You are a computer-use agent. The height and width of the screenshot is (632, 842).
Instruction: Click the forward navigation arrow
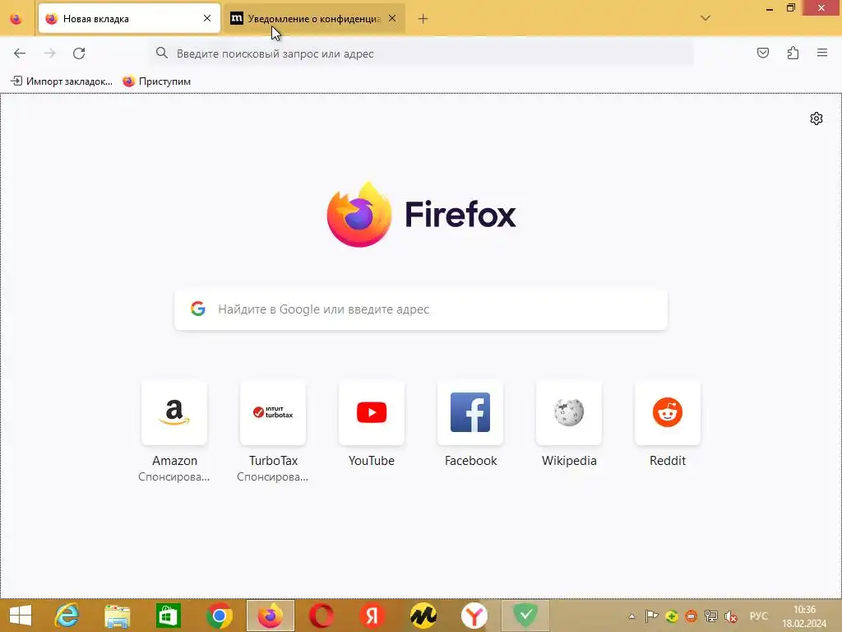pyautogui.click(x=49, y=53)
